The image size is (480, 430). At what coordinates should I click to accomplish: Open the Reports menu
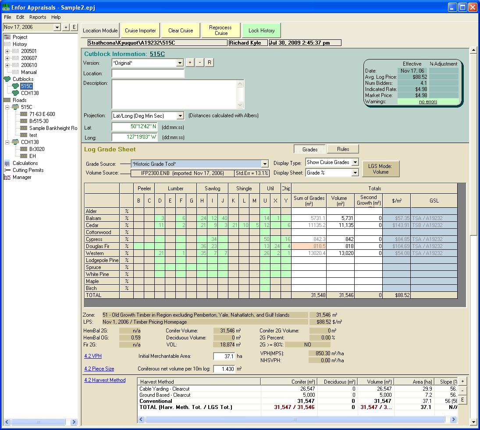pos(38,17)
